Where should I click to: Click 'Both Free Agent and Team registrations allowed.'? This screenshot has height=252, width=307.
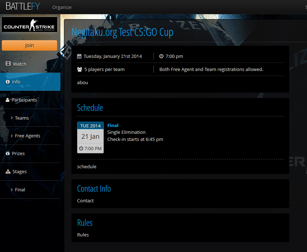pos(211,70)
